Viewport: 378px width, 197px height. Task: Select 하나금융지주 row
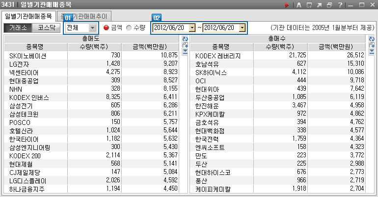pyautogui.click(x=92, y=189)
